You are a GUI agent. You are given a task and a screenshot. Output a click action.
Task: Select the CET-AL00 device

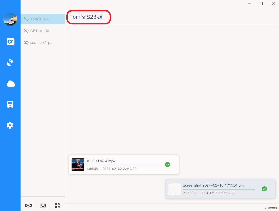[43, 31]
